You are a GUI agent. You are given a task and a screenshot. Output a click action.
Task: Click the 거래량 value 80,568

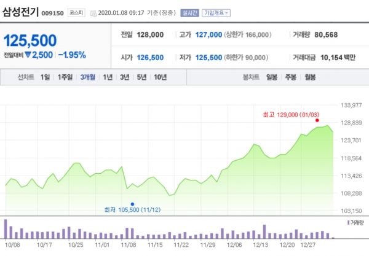pyautogui.click(x=326, y=35)
